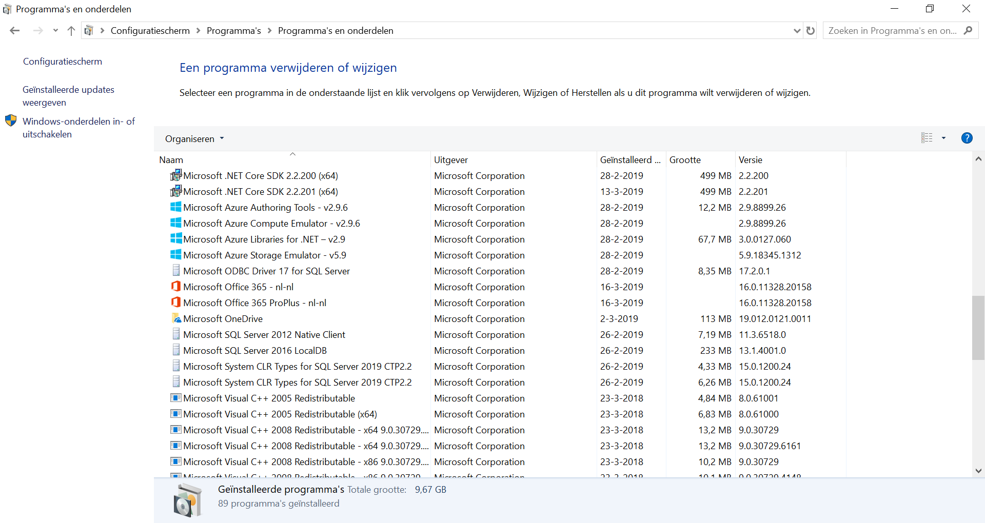Click the Programma's breadcrumb

point(234,31)
